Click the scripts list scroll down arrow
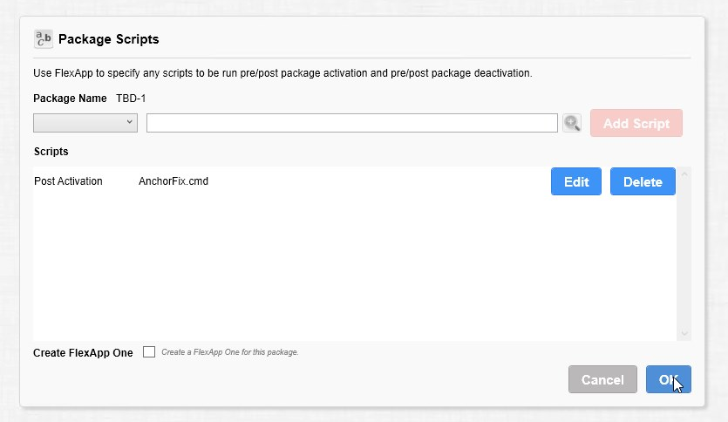 pyautogui.click(x=684, y=333)
